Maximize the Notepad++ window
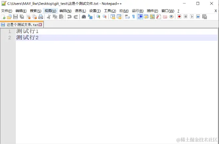Image resolution: width=219 pixels, height=144 pixels. point(198,4)
